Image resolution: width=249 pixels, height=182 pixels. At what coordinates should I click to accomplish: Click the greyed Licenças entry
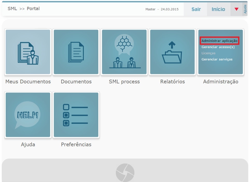click(x=208, y=53)
